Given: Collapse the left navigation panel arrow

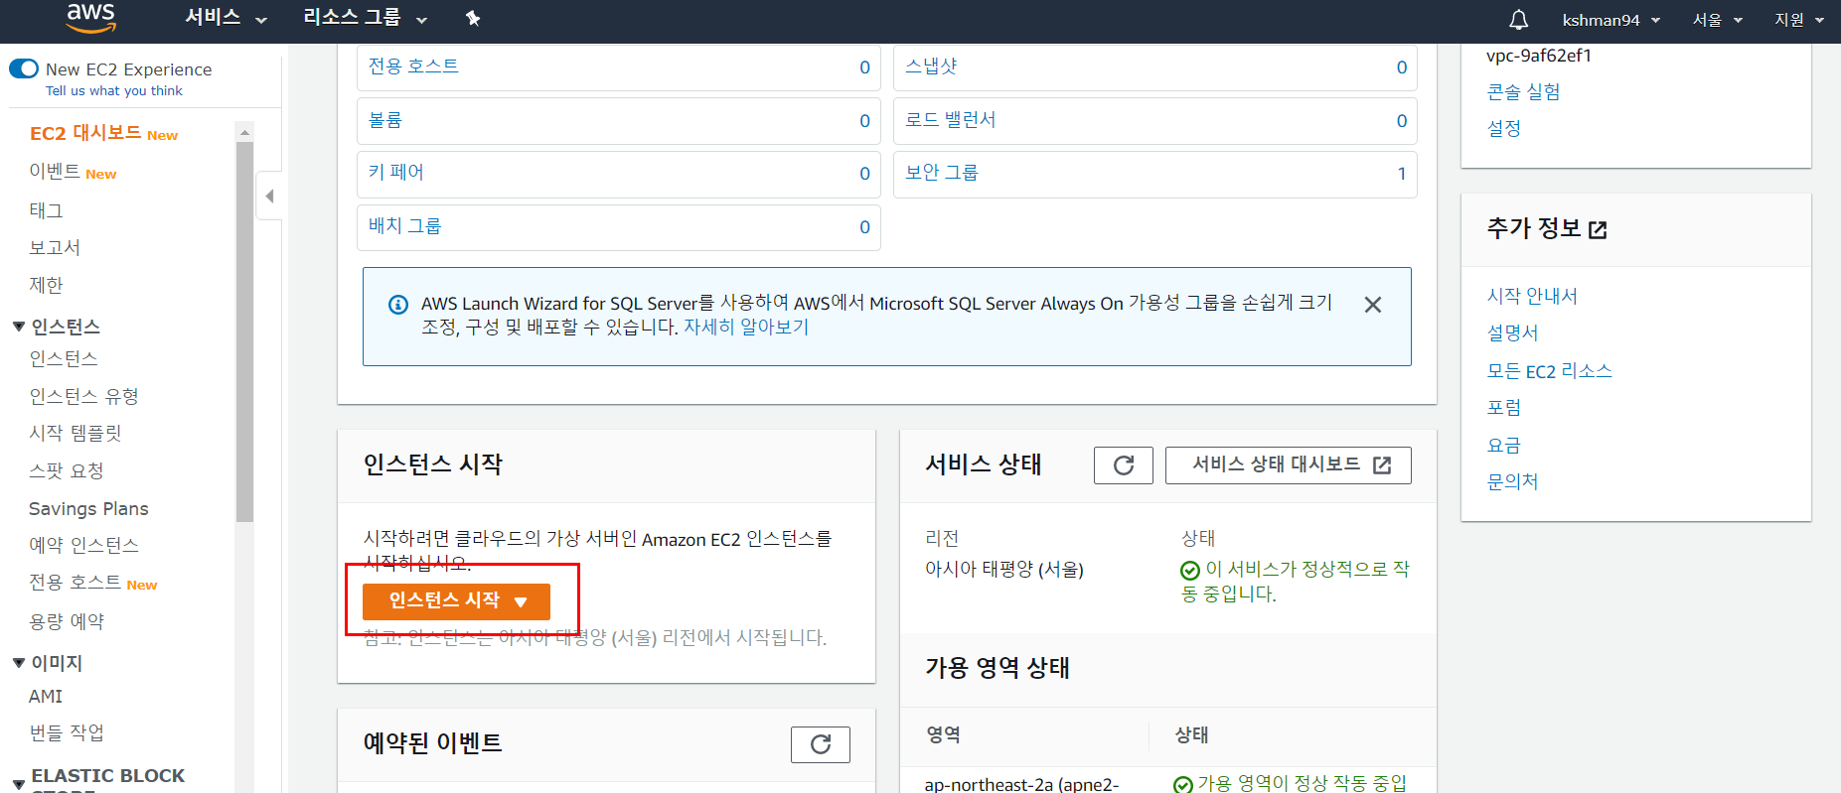Looking at the screenshot, I should tap(269, 197).
